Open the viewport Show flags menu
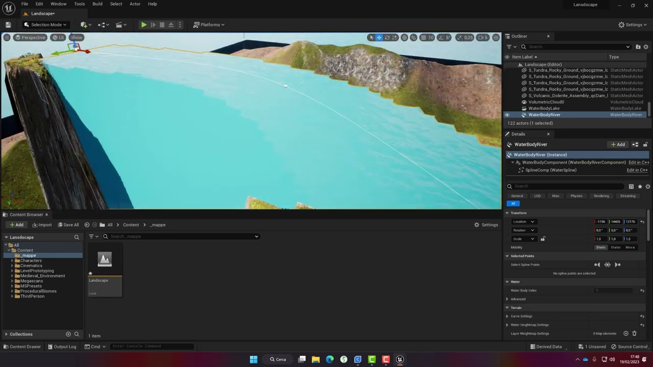The width and height of the screenshot is (653, 367). pos(77,37)
